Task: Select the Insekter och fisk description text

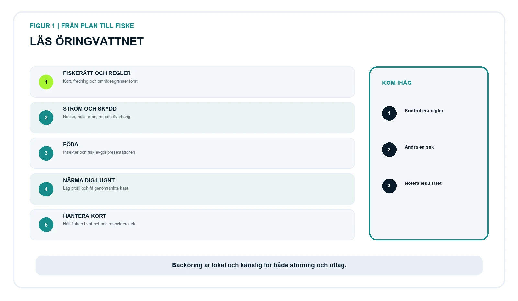Action: click(x=99, y=152)
